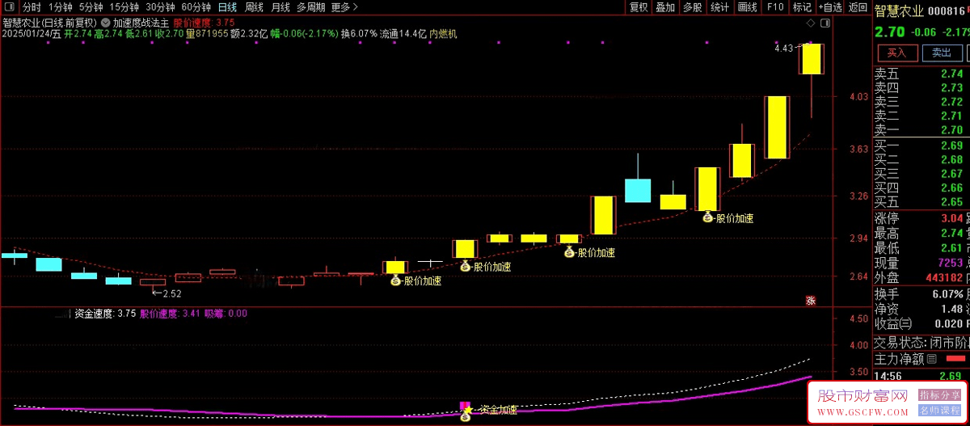Open the 画线 drawing tools
The image size is (970, 426).
coord(747,7)
